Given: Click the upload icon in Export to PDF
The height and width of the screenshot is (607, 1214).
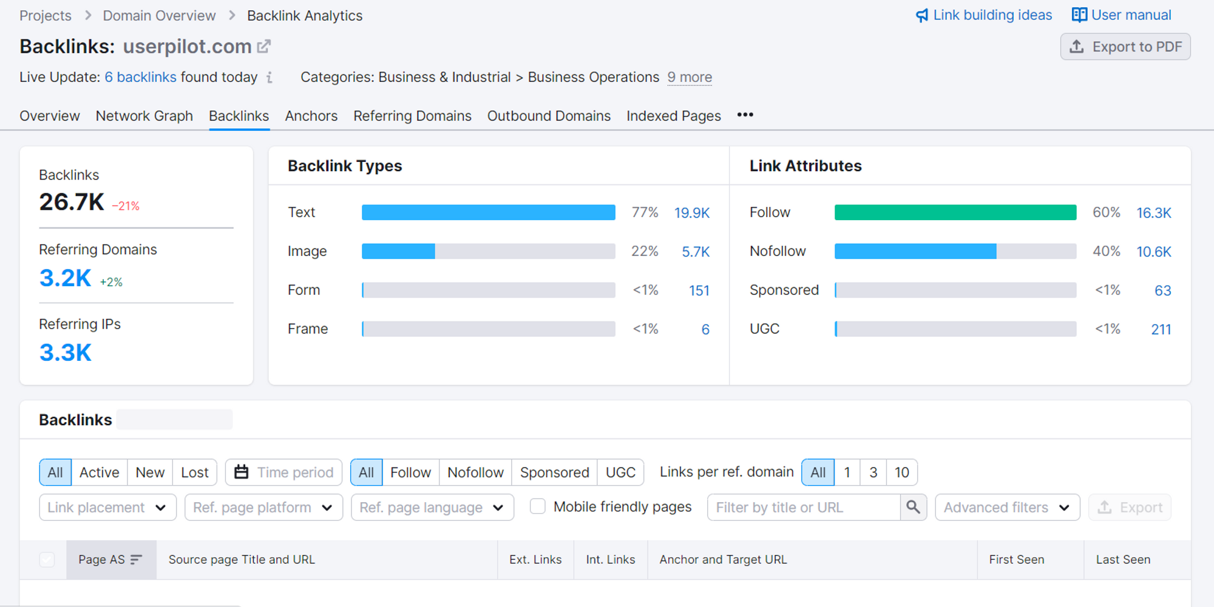Looking at the screenshot, I should [x=1077, y=47].
